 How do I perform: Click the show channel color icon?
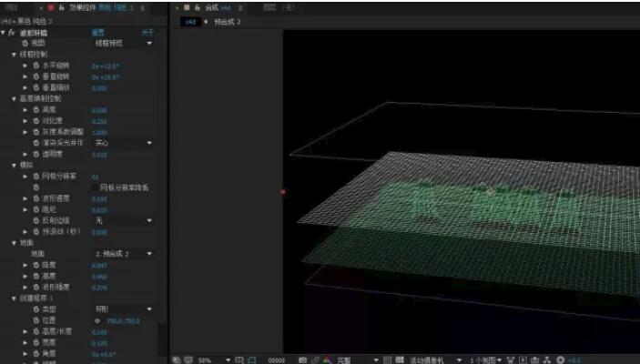tap(328, 360)
